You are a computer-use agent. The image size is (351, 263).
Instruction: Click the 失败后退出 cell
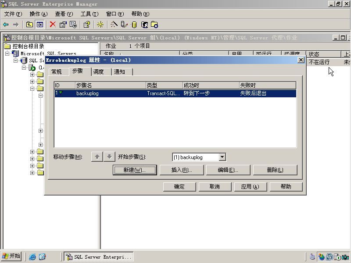253,93
